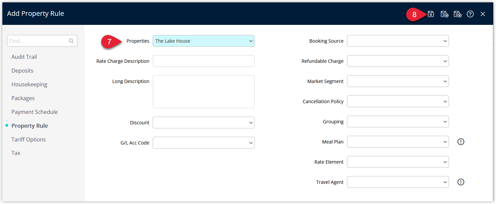Click the Save icon in header
This screenshot has height=204, width=496.
pos(431,14)
